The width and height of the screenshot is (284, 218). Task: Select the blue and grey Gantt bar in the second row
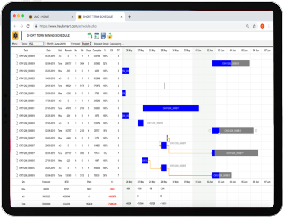coord(230,63)
